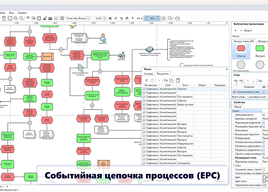The image size is (268, 192).
Task: Toggle bold Ж formatting button
Action: [110, 18]
